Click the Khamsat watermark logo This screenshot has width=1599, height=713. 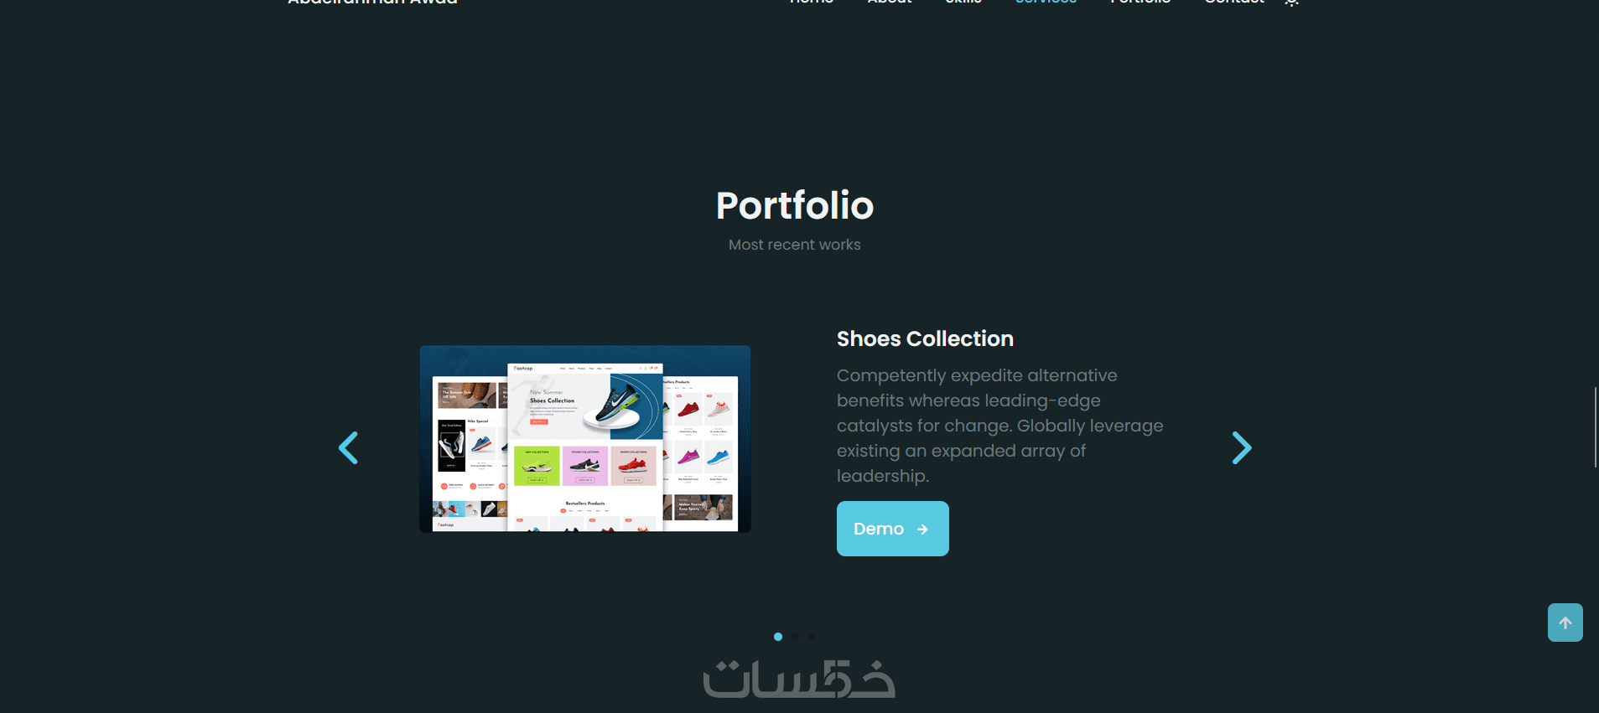point(799,679)
